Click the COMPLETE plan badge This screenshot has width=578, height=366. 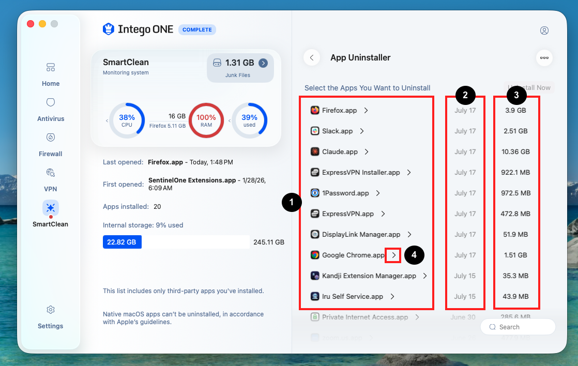[197, 29]
